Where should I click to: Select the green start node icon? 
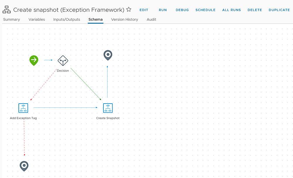tap(34, 60)
